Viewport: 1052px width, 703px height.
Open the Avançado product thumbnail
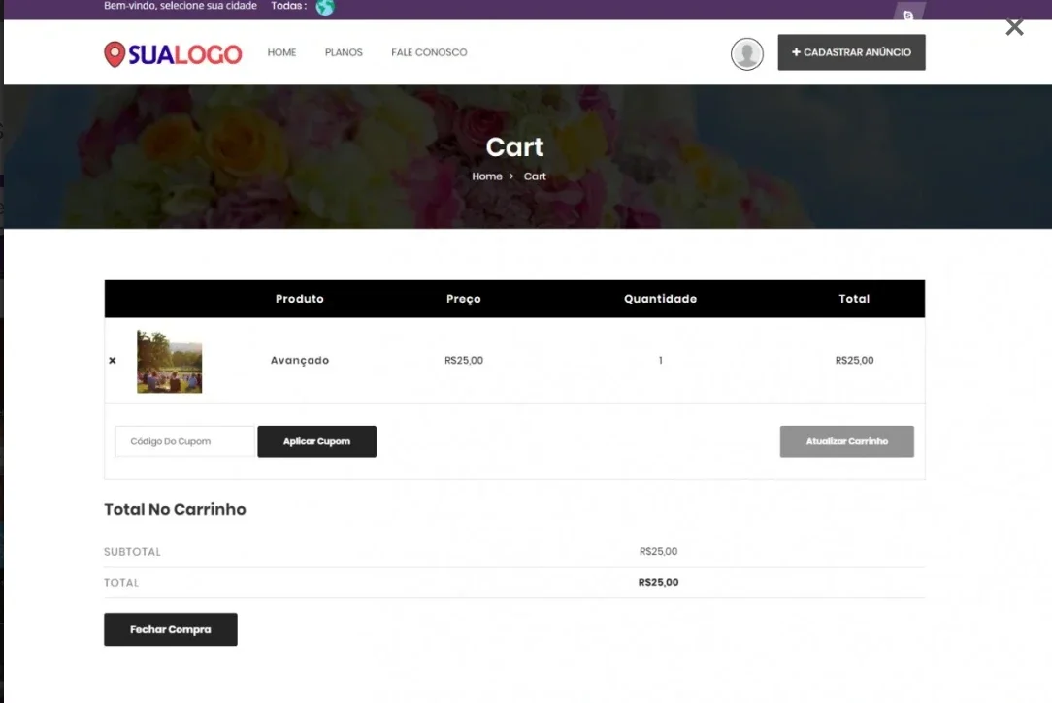tap(169, 362)
